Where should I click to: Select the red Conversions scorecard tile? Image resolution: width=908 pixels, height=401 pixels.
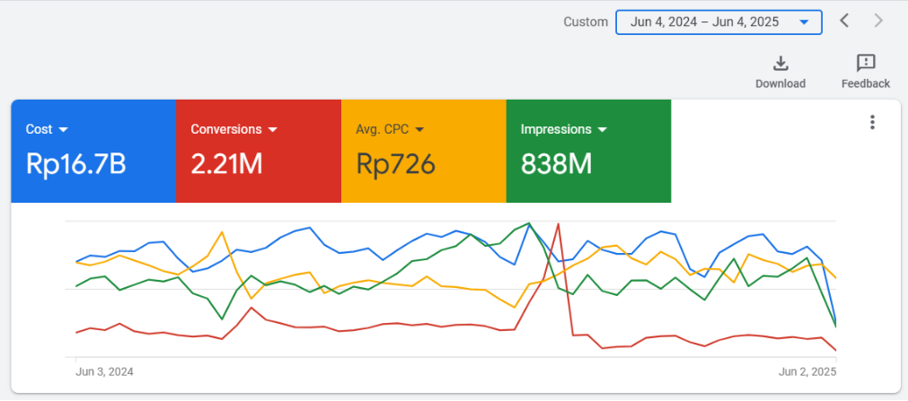coord(259,151)
